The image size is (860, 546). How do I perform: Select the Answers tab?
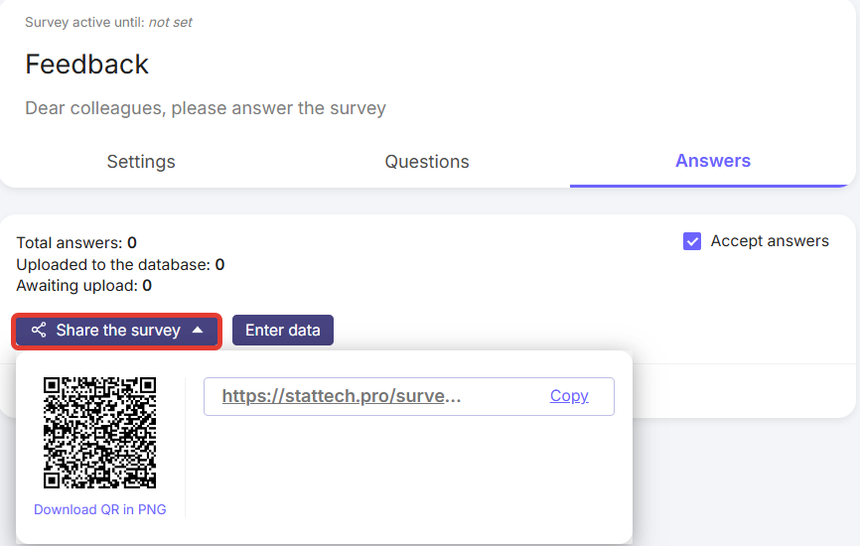(x=713, y=161)
